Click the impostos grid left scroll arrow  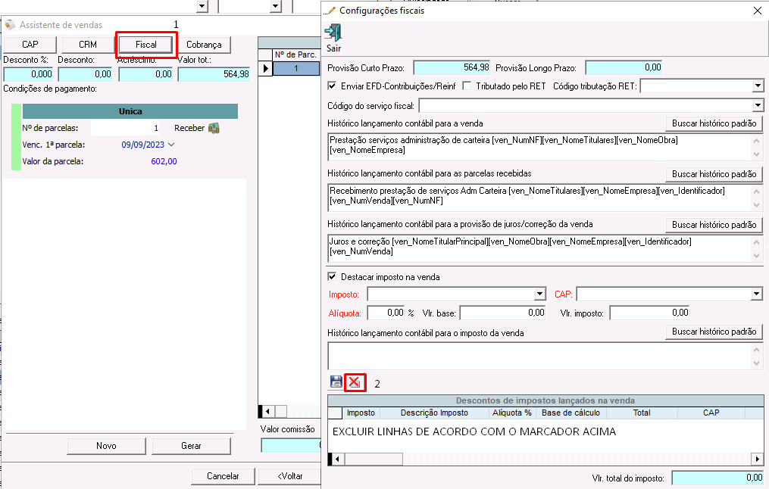click(x=337, y=459)
